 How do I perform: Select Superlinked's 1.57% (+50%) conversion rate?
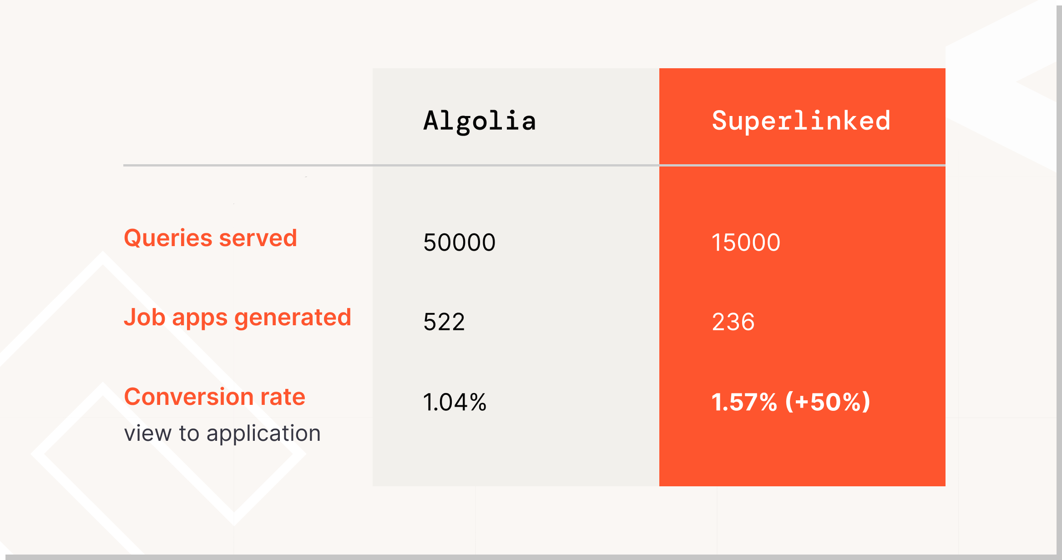pos(791,402)
